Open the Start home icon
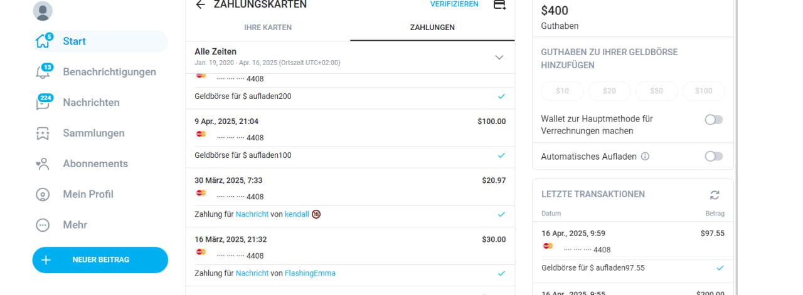803x295 pixels. click(43, 42)
